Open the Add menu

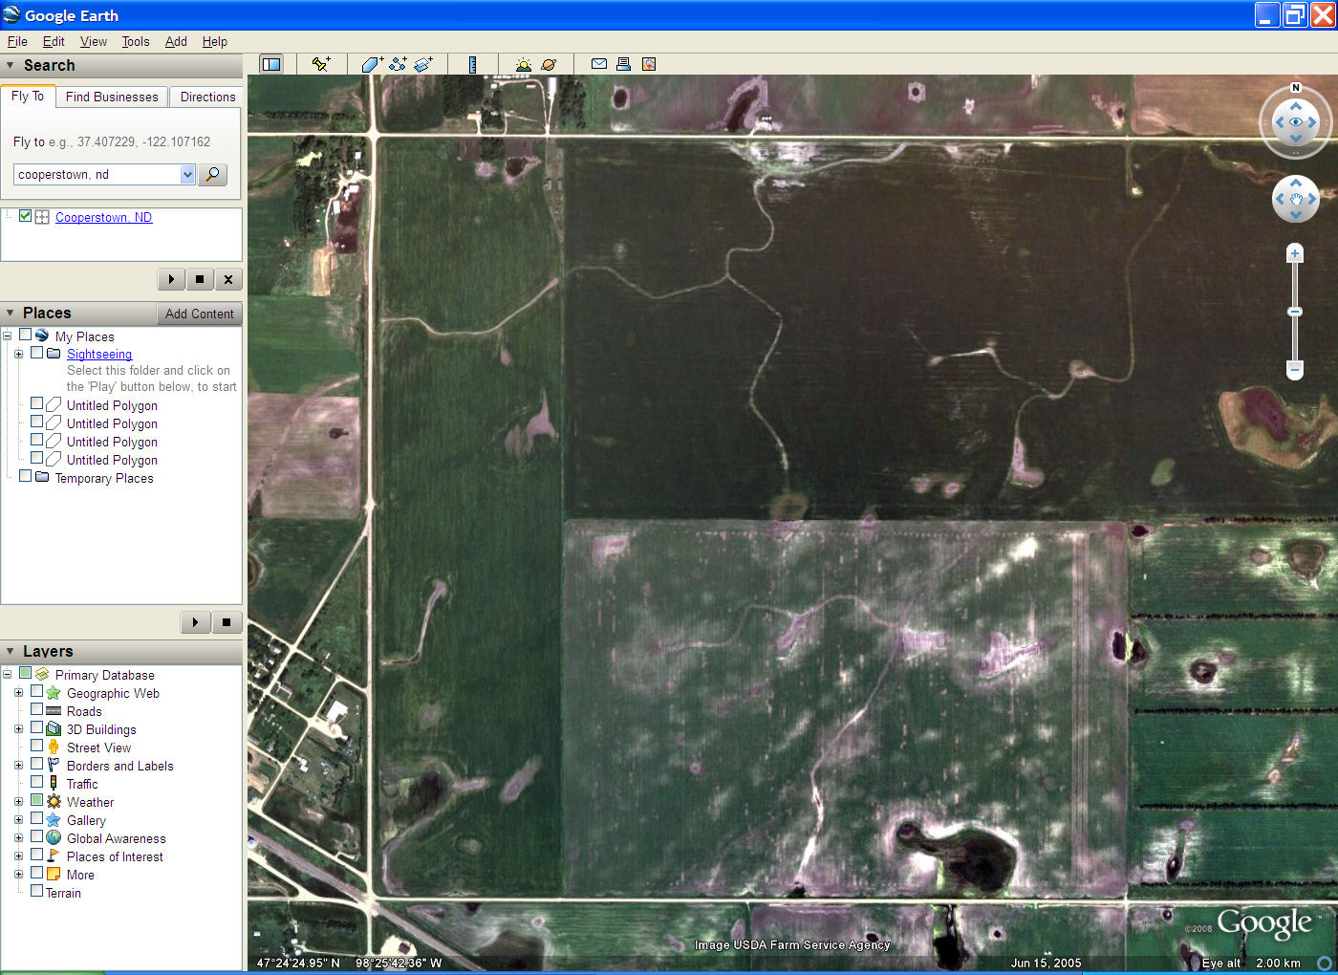point(176,41)
